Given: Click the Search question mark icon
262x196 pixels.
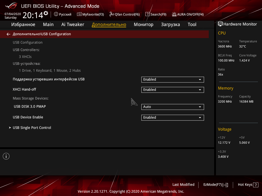Looking at the screenshot, I should 147,14.
